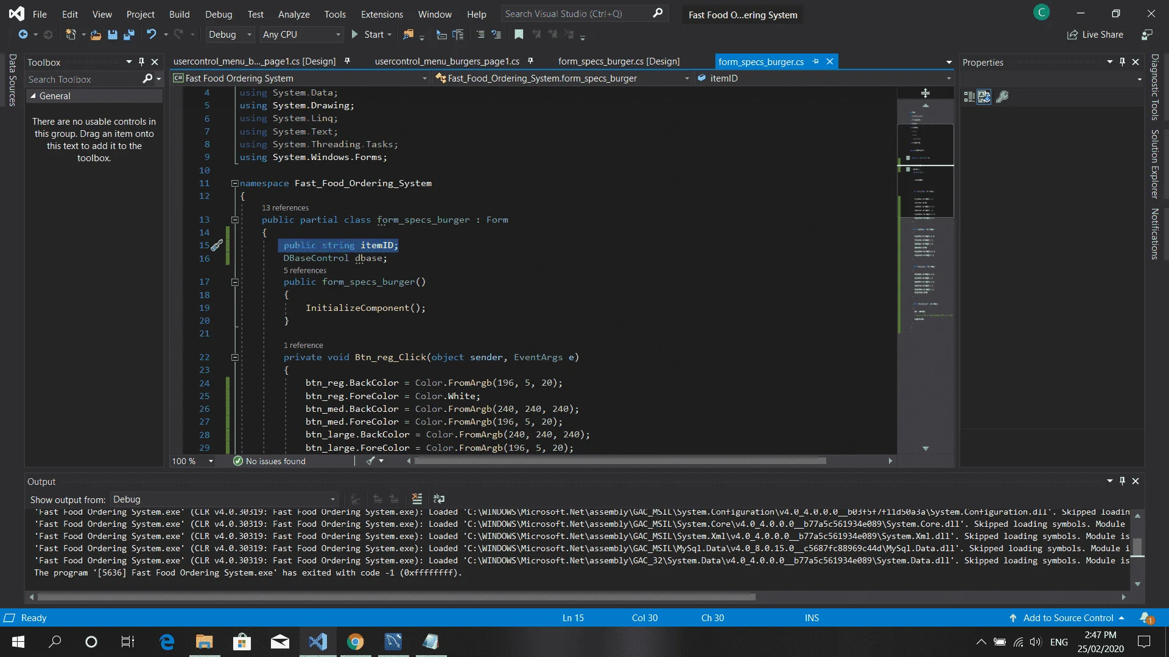Click the Find in Files icon
Screen dimensions: 1169x657
pos(408,35)
